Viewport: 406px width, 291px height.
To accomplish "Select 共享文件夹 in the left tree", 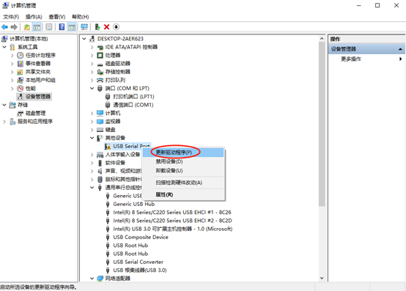I will [38, 72].
